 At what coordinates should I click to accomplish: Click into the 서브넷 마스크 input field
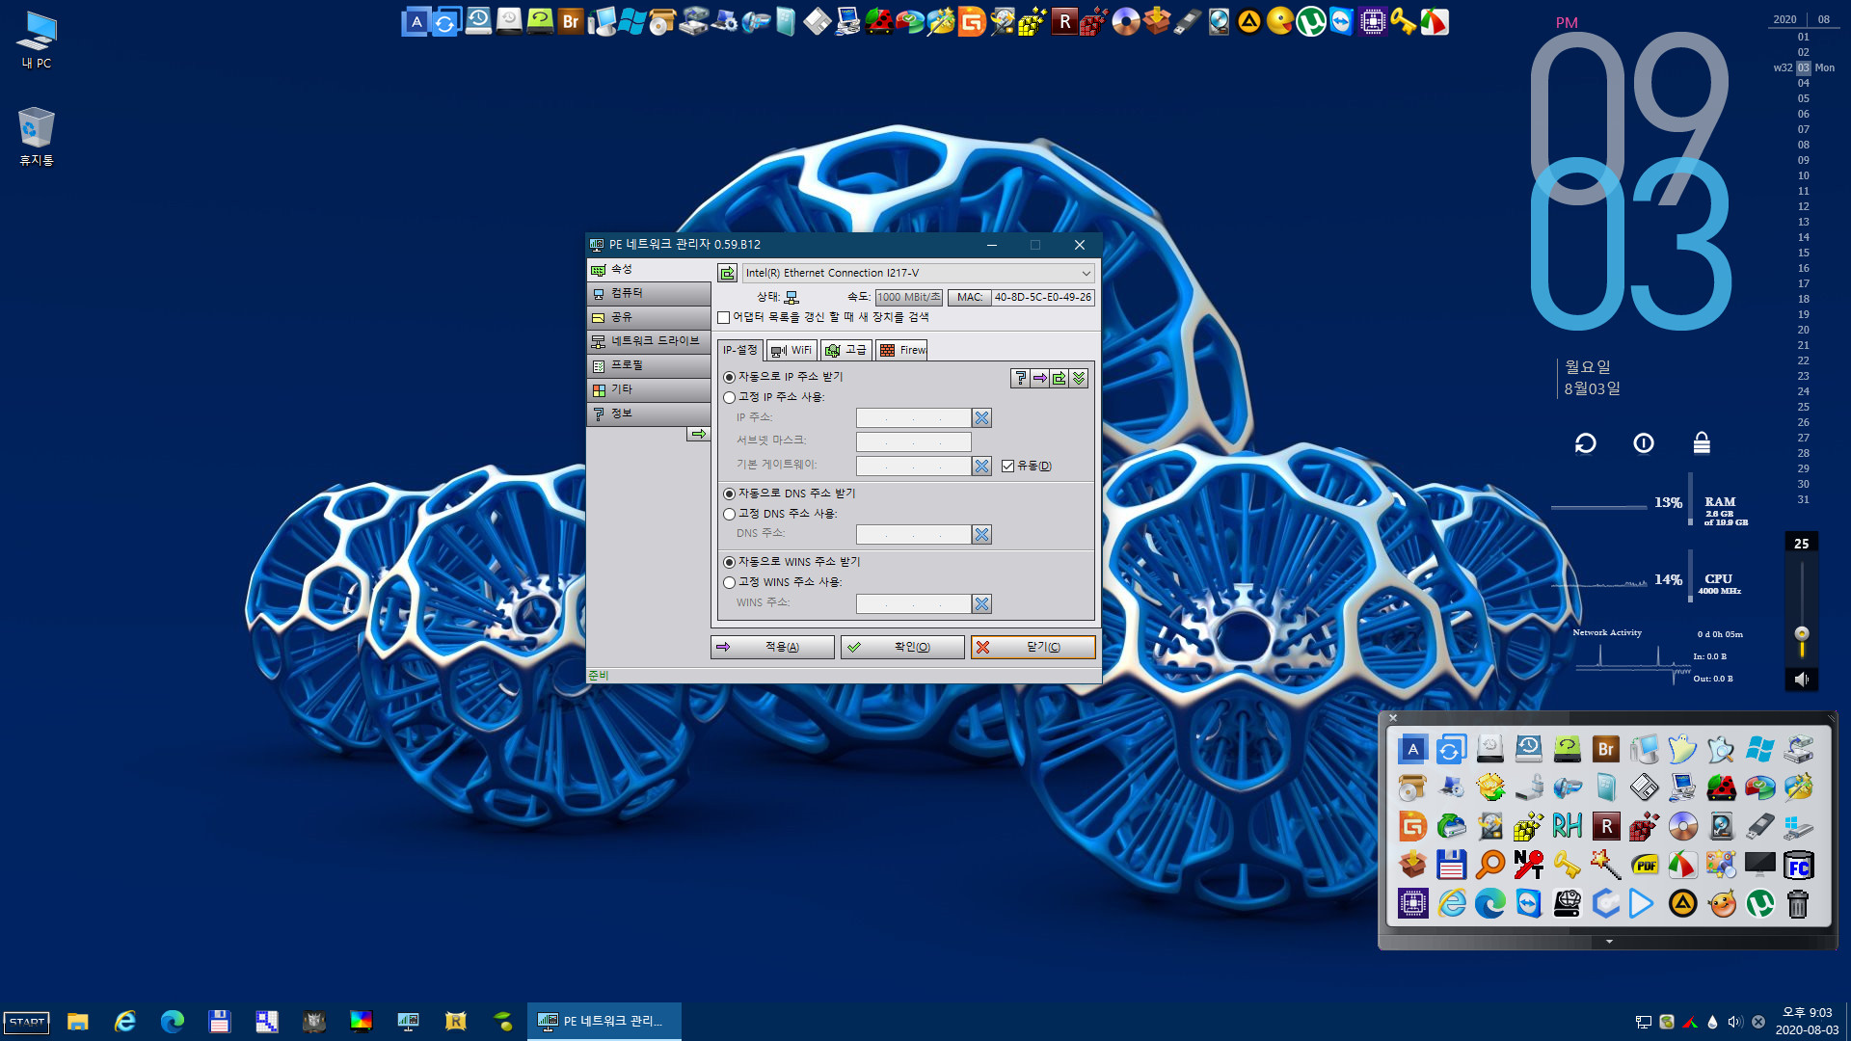(913, 442)
